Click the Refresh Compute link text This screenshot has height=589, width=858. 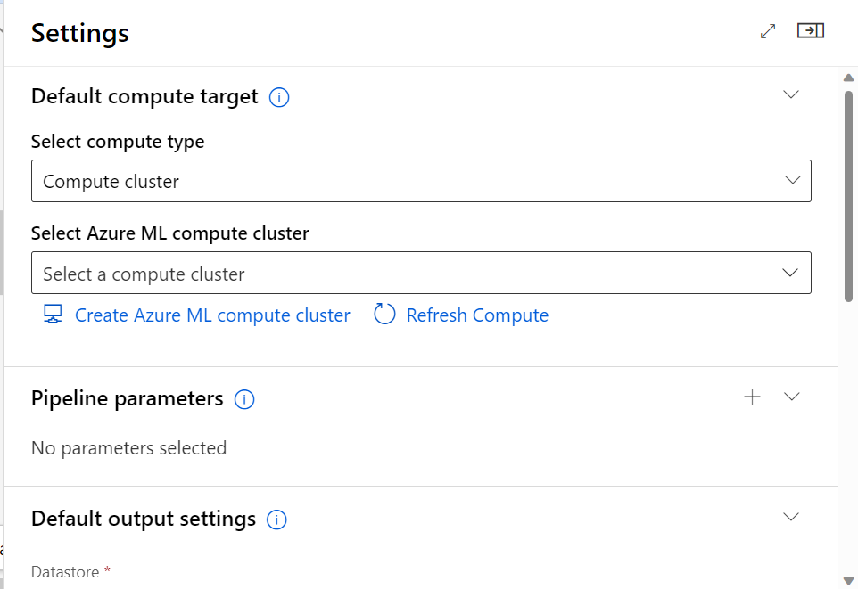(477, 315)
